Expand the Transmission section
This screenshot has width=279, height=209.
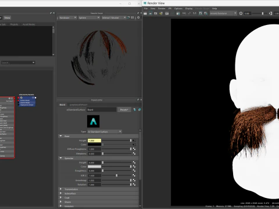(x=61, y=189)
